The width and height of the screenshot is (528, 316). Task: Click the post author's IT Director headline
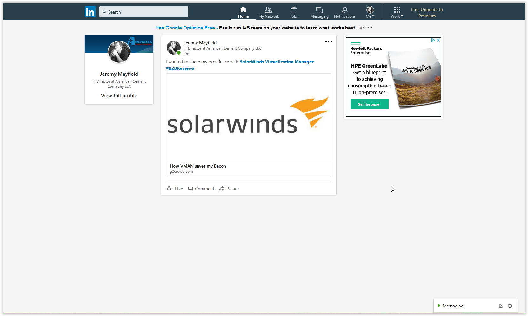(x=223, y=48)
